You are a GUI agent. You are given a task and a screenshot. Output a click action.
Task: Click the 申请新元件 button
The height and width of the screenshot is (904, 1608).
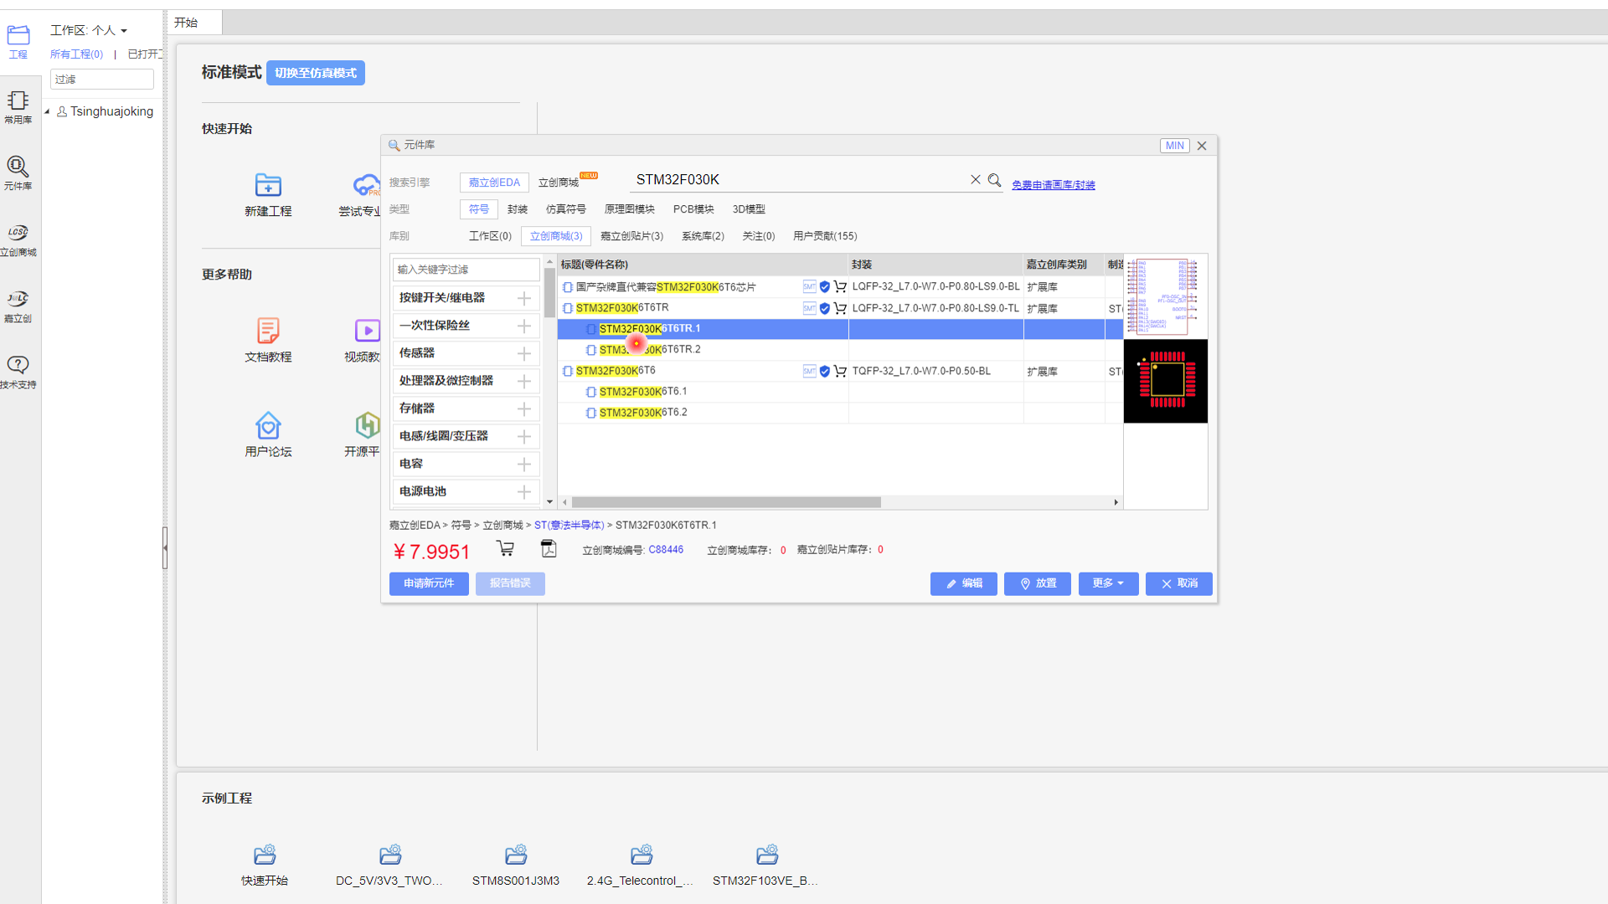tap(429, 583)
